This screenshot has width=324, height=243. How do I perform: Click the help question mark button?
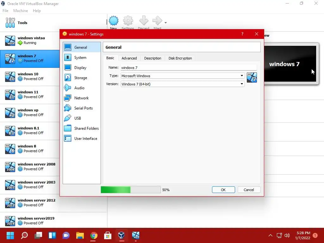click(242, 34)
